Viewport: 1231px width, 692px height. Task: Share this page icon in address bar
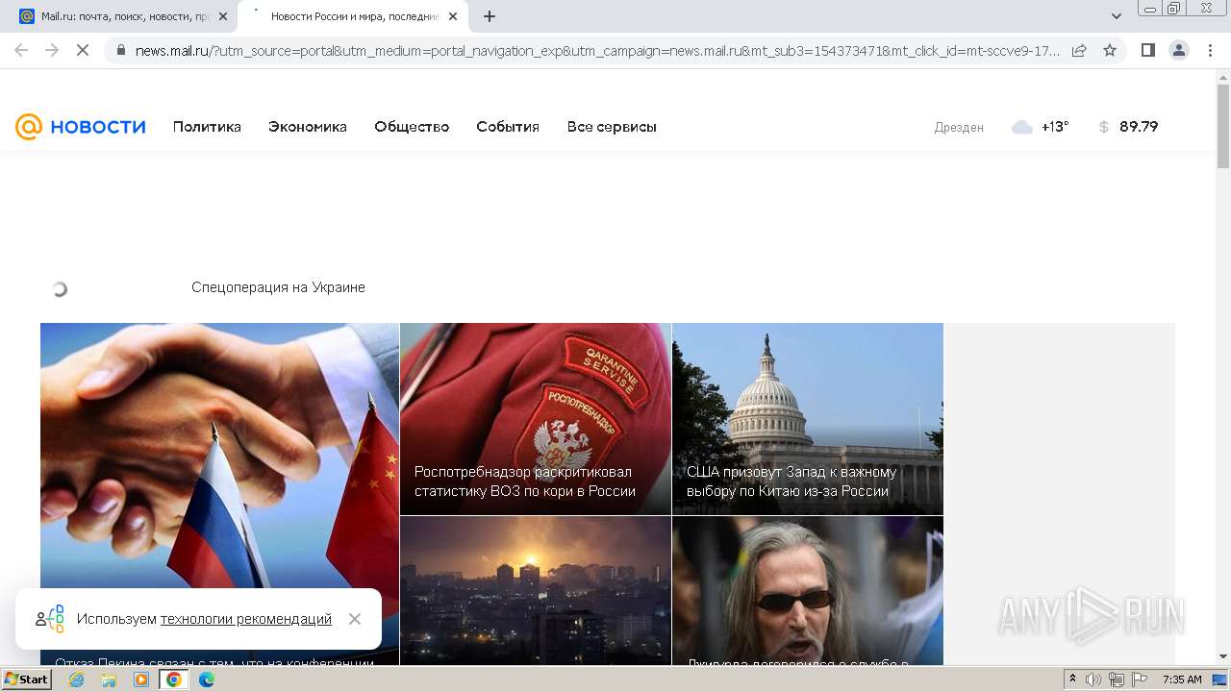point(1079,50)
